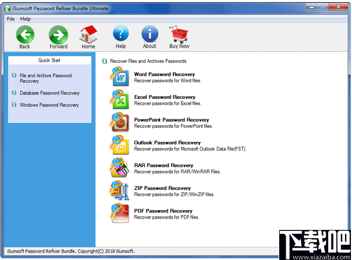Viewport: 352px width, 260px height.
Task: Click the Excel Password Recovery icon
Action: [x=120, y=99]
